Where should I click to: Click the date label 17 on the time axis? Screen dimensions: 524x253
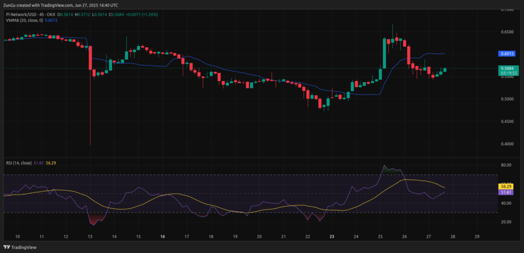click(186, 236)
